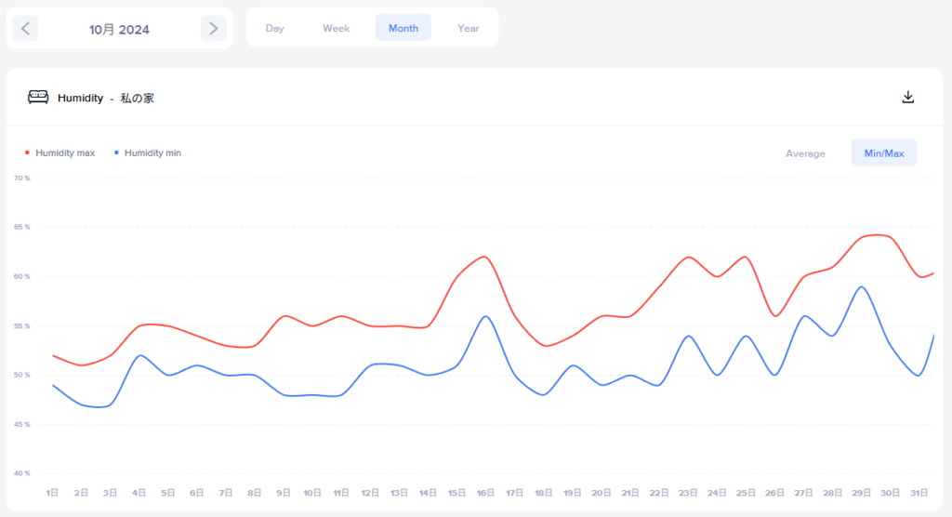This screenshot has height=517, width=952.
Task: Click the 1日 x-axis label
Action: click(x=54, y=492)
